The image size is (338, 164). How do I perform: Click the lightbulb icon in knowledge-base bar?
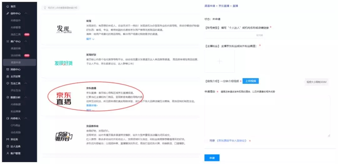coord(45,8)
